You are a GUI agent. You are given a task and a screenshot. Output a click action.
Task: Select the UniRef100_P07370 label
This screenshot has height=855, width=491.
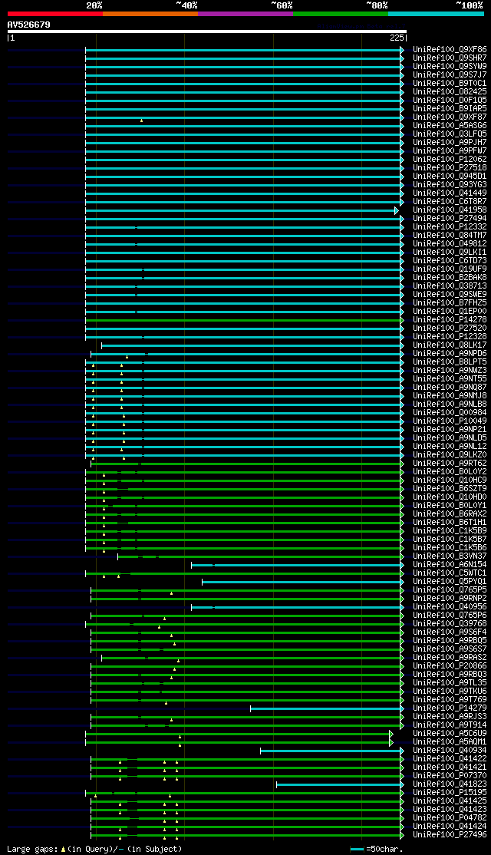(450, 777)
